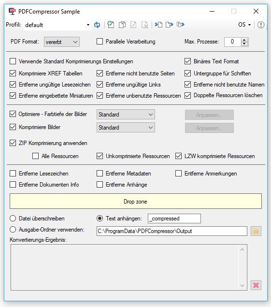Screen dimensions: 271x307
Task: Check Entferne Metadaten option
Action: [100, 174]
